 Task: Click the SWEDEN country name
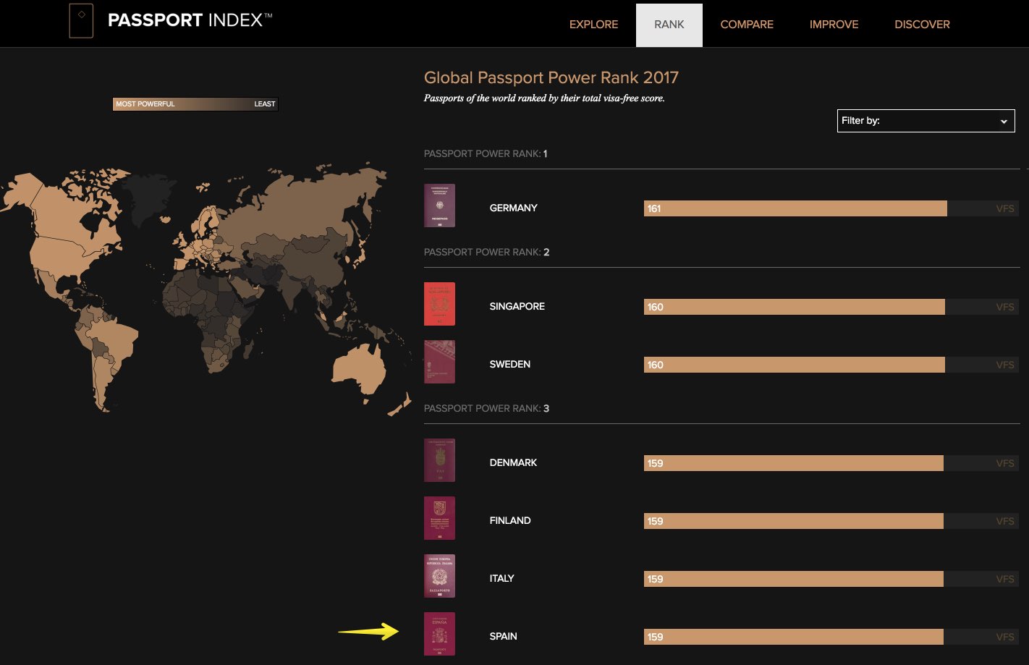(x=510, y=364)
